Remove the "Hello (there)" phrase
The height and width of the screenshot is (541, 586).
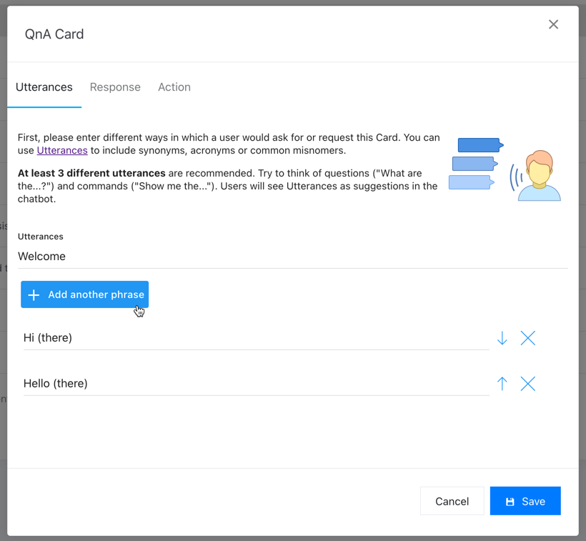(x=528, y=384)
